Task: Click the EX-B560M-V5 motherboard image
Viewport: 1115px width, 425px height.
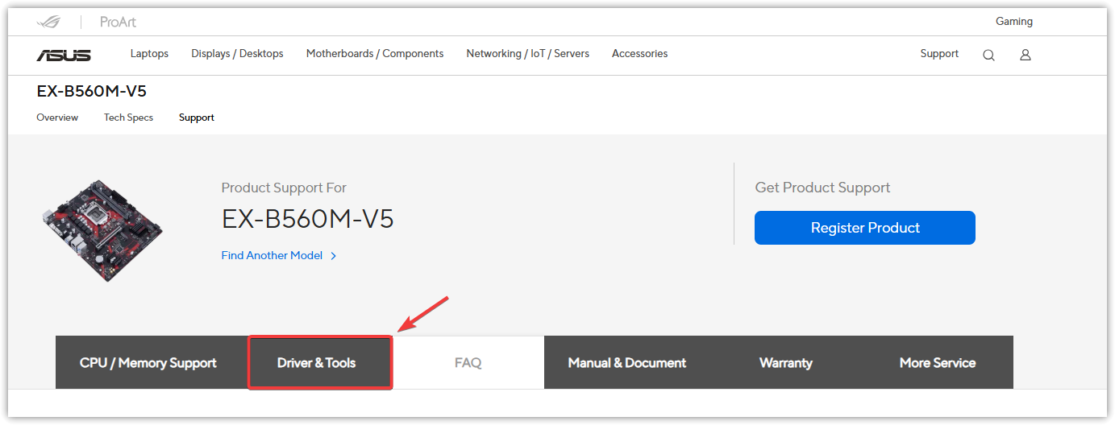Action: pyautogui.click(x=102, y=230)
